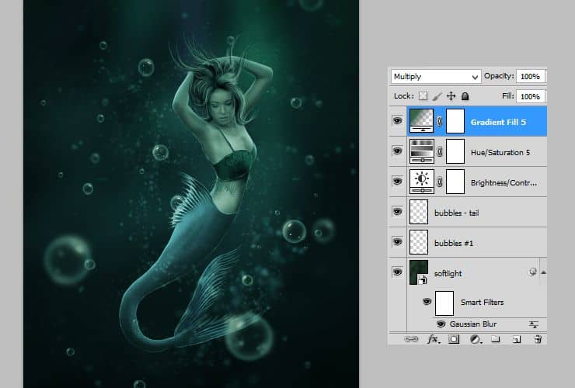The height and width of the screenshot is (388, 575).
Task: Delete layer with trash icon
Action: 537,339
